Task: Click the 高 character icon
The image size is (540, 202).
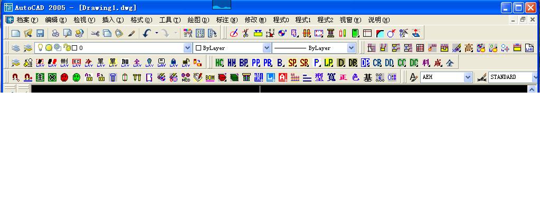Action: click(468, 48)
